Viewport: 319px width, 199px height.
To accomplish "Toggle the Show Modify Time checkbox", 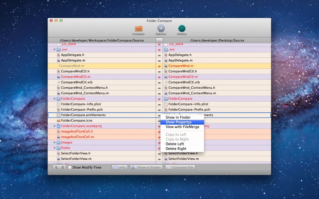I will tap(70, 167).
